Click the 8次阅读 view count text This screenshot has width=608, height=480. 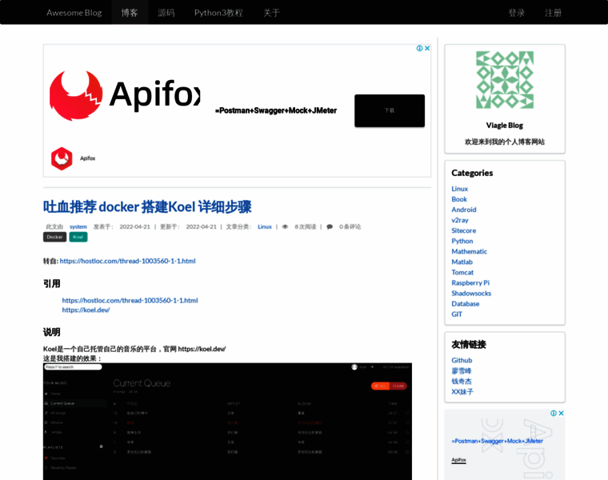[x=305, y=227]
